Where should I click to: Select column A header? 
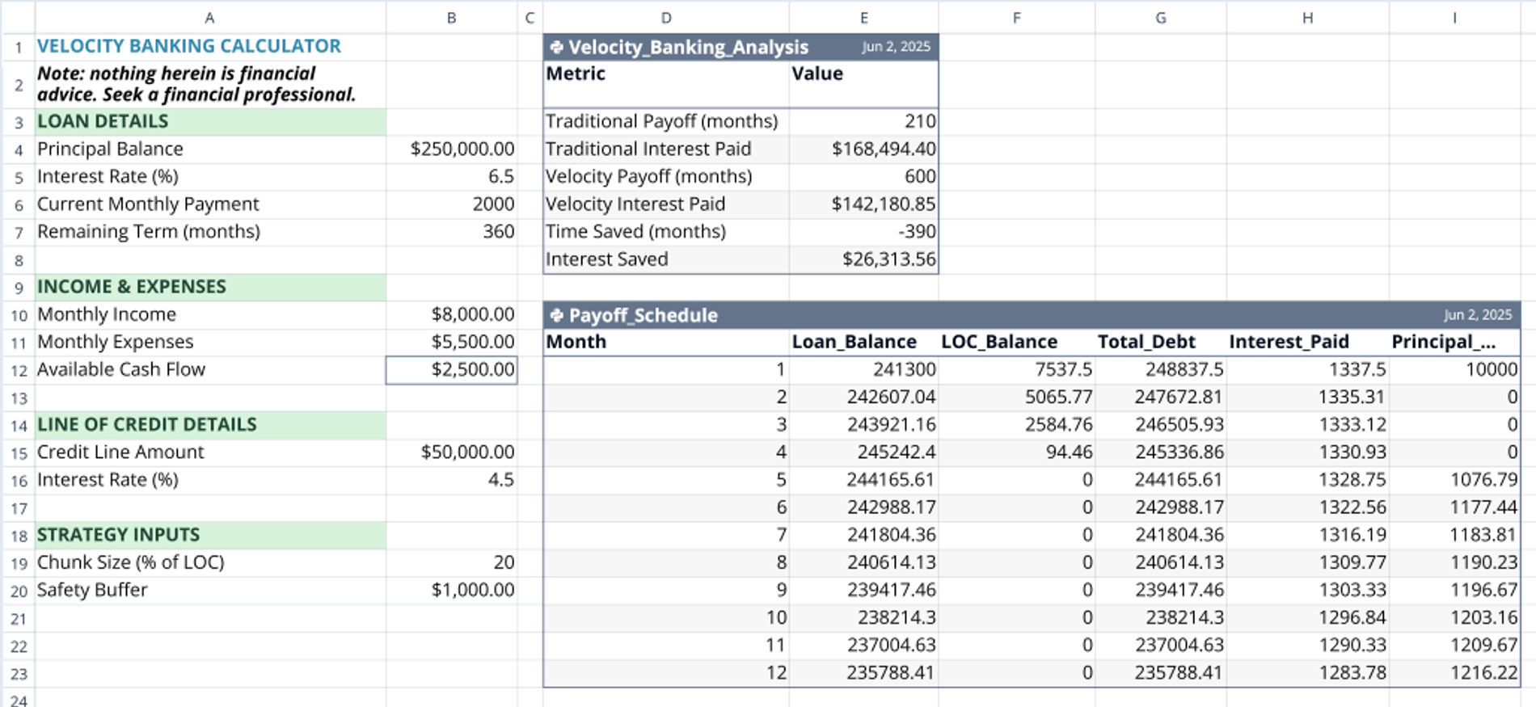210,17
